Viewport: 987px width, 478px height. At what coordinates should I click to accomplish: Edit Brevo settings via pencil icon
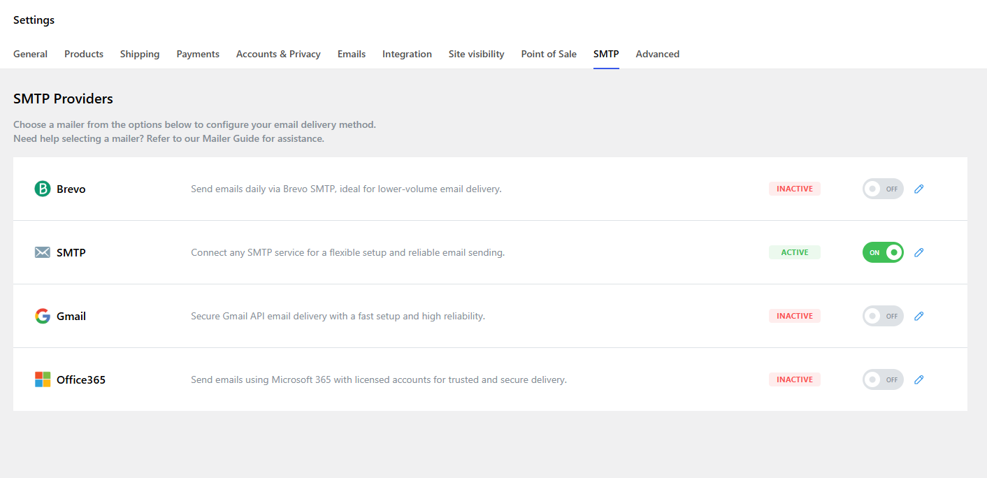click(919, 189)
